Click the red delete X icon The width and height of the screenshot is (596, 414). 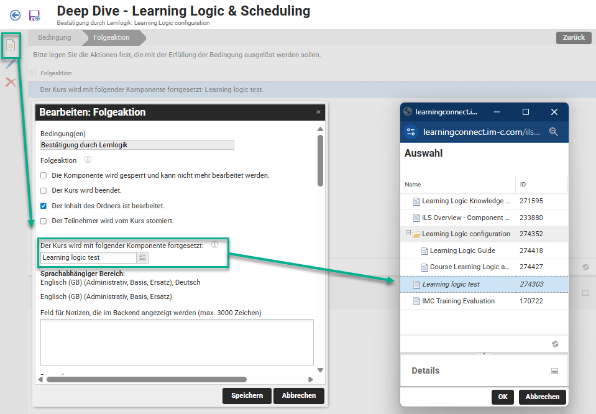[x=11, y=82]
